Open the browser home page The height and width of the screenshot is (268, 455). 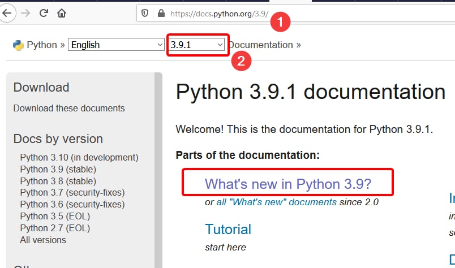pos(62,13)
